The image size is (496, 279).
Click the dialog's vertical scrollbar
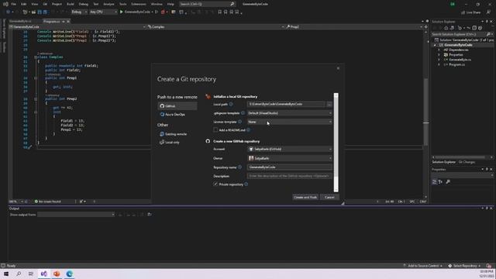[x=336, y=143]
